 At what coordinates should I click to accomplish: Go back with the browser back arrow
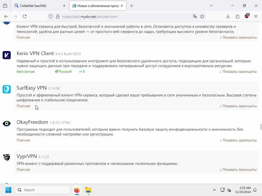6,16
